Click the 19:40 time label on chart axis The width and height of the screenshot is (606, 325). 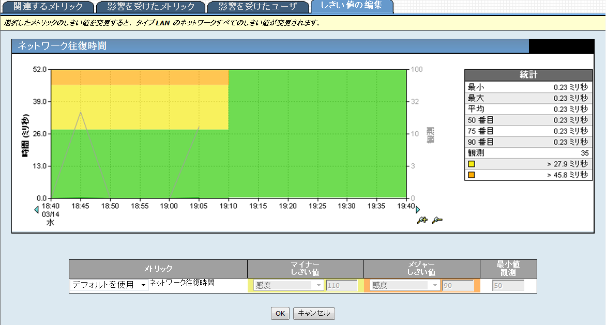(406, 206)
